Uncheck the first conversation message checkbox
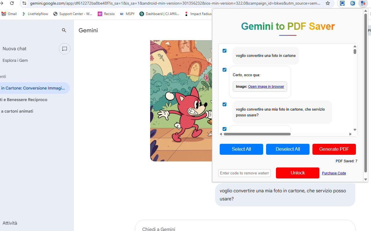 click(x=224, y=51)
